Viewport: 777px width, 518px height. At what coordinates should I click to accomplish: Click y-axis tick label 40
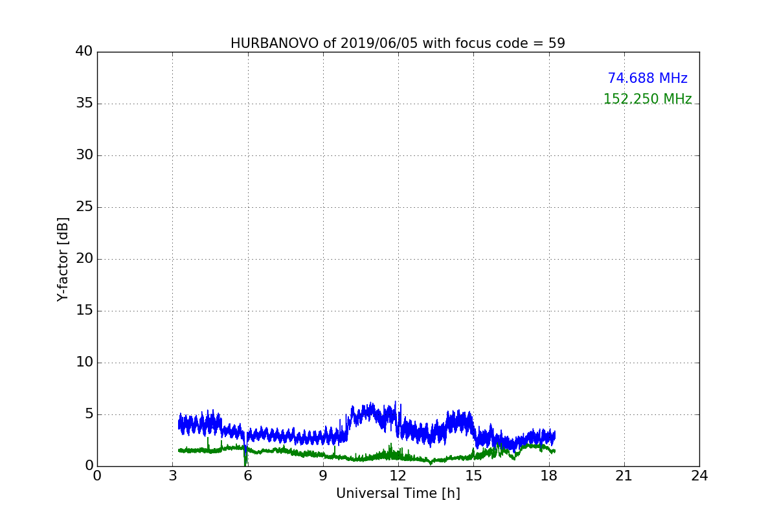(x=84, y=52)
